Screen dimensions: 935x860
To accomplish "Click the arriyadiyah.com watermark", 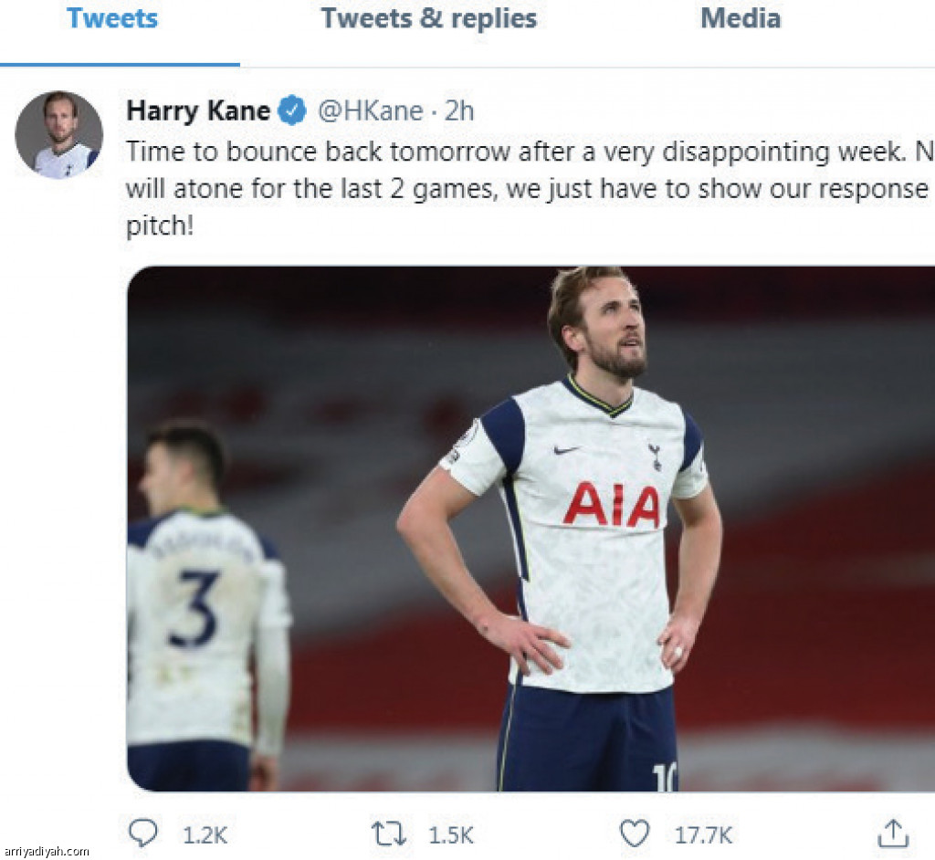I will (x=46, y=851).
